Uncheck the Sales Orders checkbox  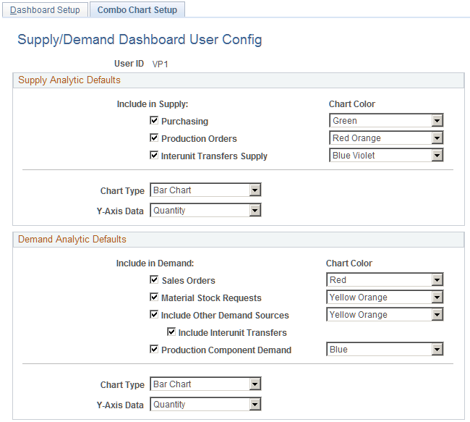tap(154, 279)
